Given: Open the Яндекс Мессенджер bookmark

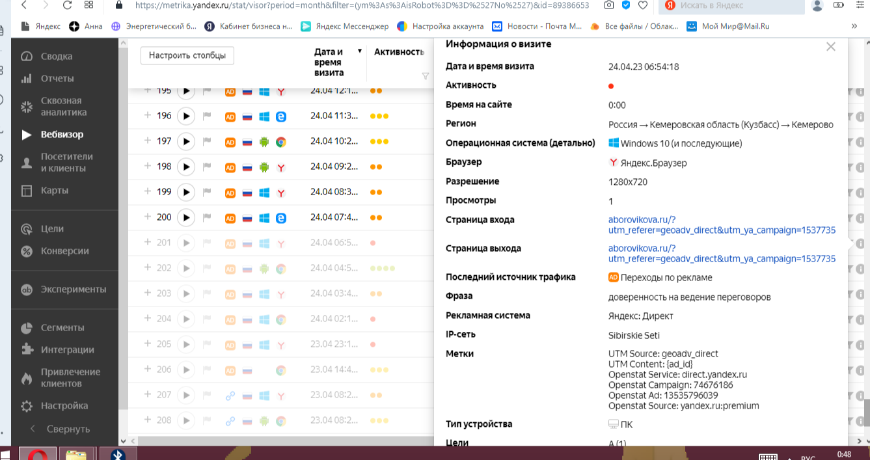Looking at the screenshot, I should [x=345, y=27].
